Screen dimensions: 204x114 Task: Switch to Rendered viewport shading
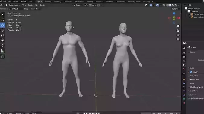(176, 5)
